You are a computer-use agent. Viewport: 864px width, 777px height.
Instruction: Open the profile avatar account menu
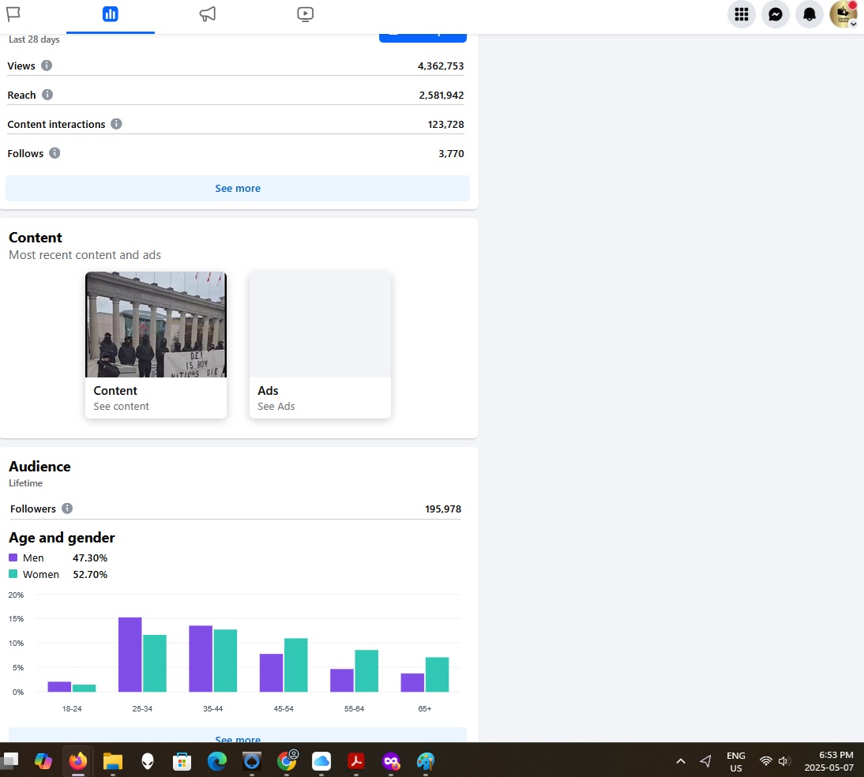click(x=843, y=14)
